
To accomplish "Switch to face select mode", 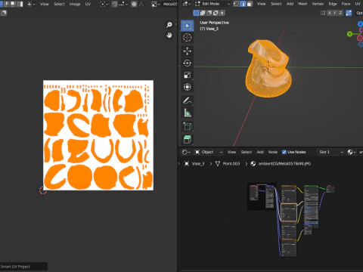I will (250, 4).
